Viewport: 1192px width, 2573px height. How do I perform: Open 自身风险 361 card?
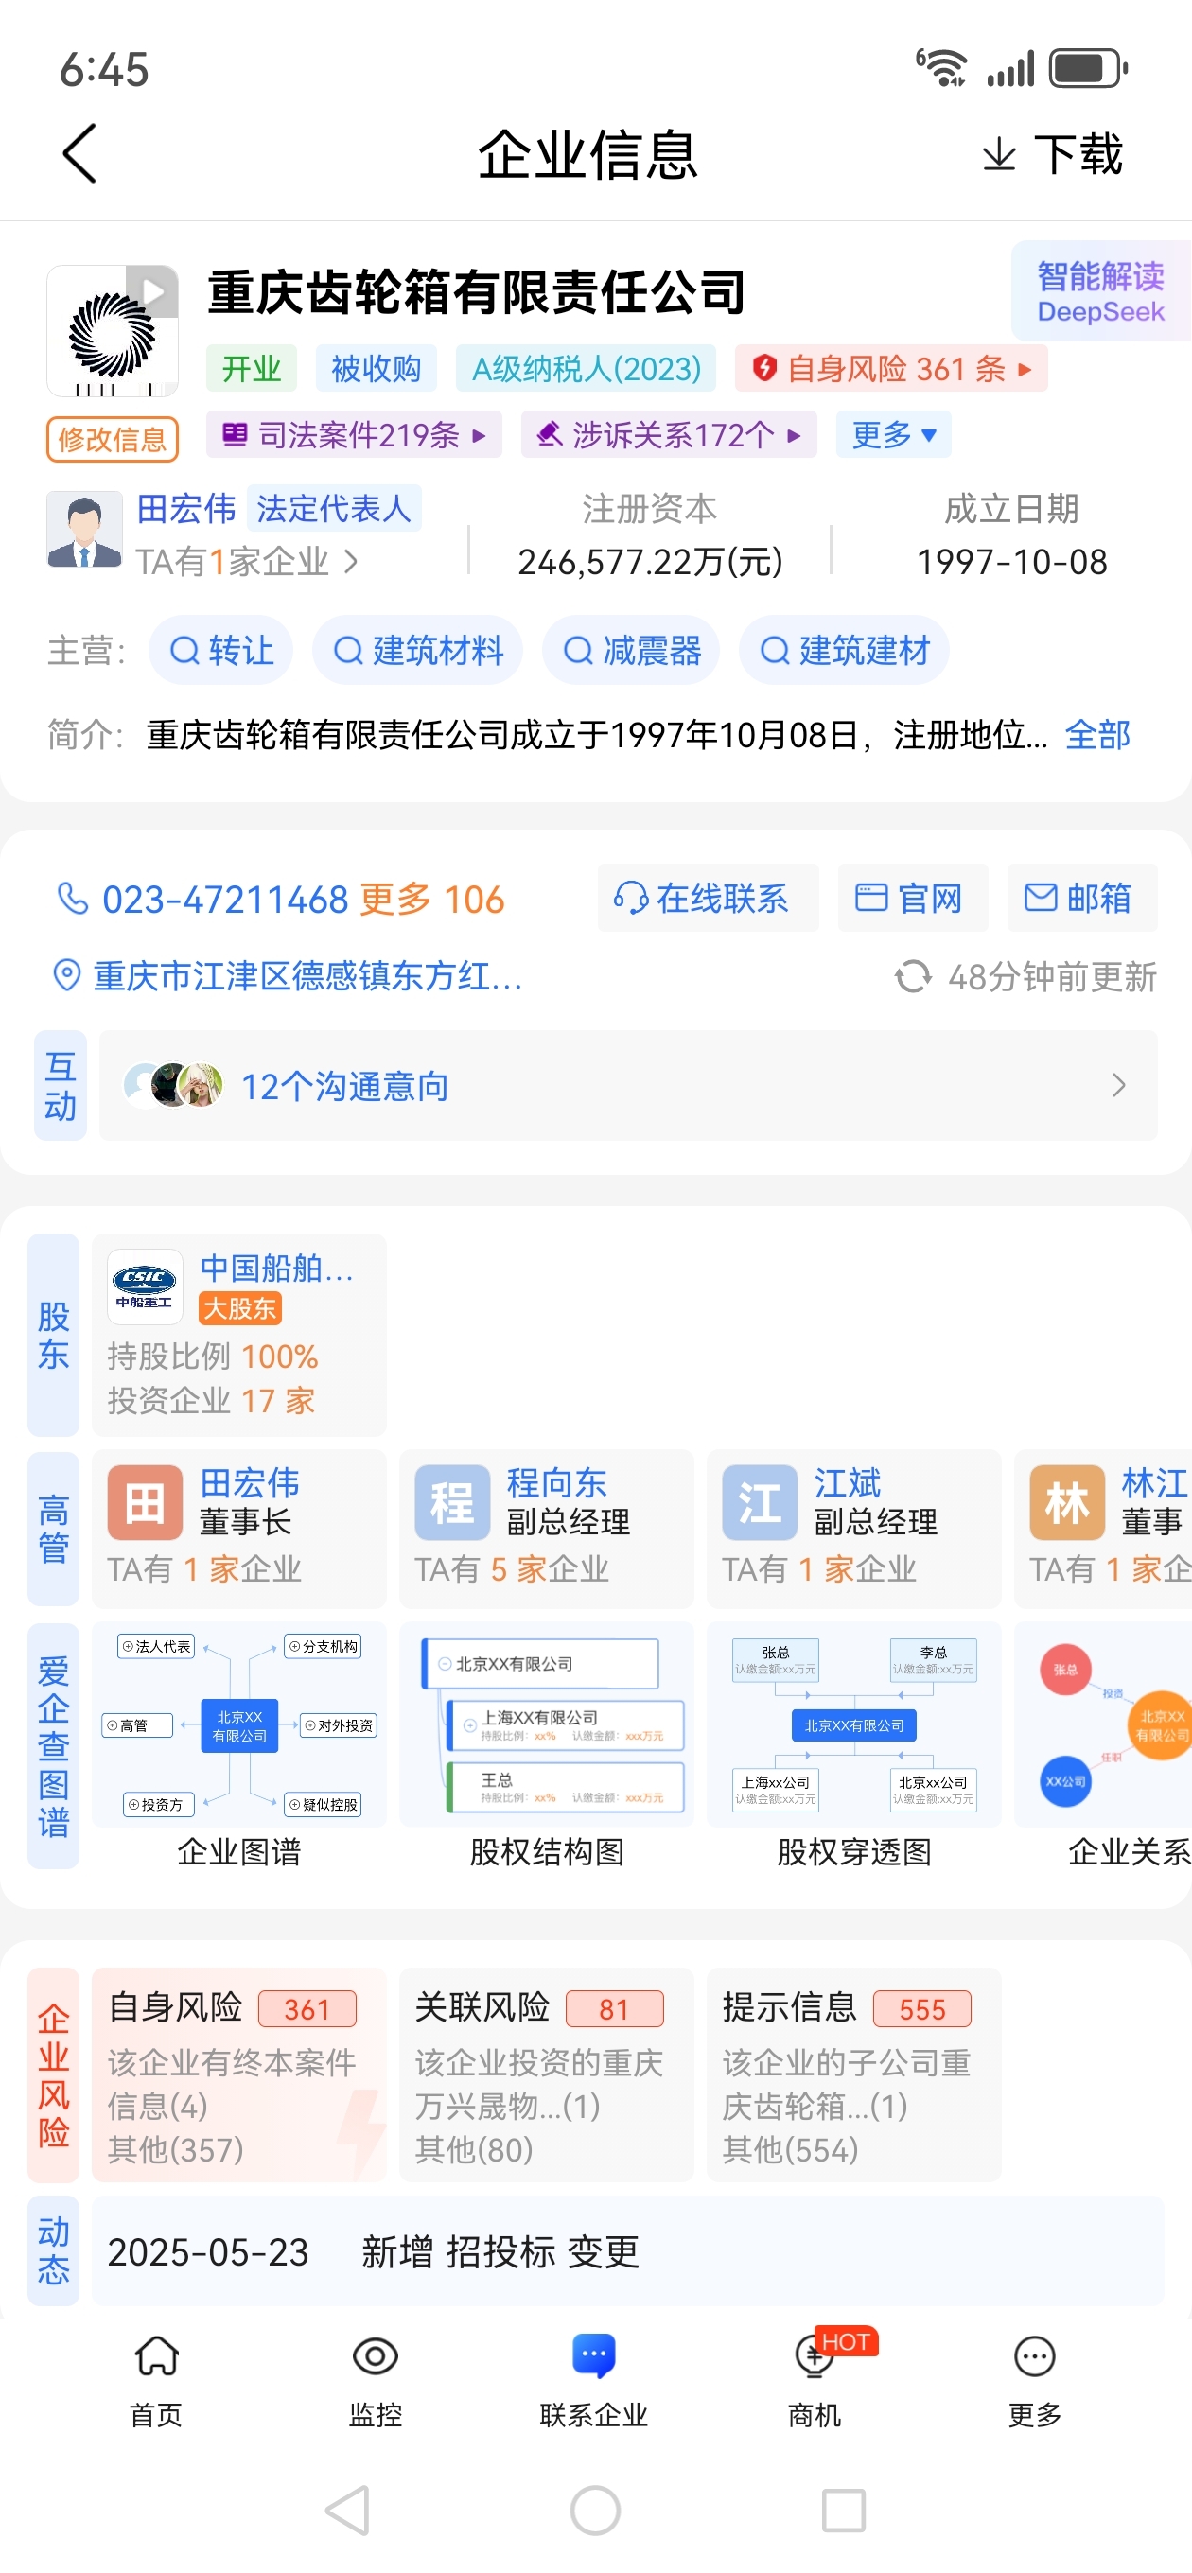239,2074
